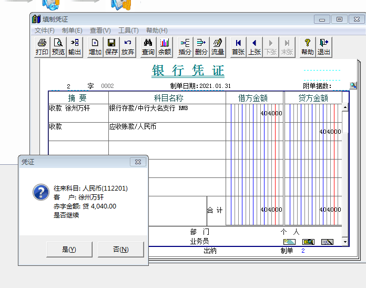
Task: Click voucher number 0002
Action: (107, 86)
